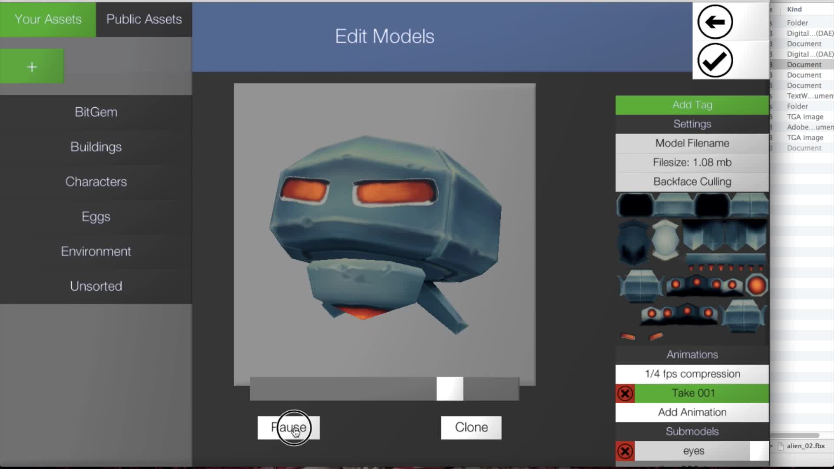This screenshot has width=834, height=469.
Task: Toggle Backface Culling
Action: click(x=692, y=182)
